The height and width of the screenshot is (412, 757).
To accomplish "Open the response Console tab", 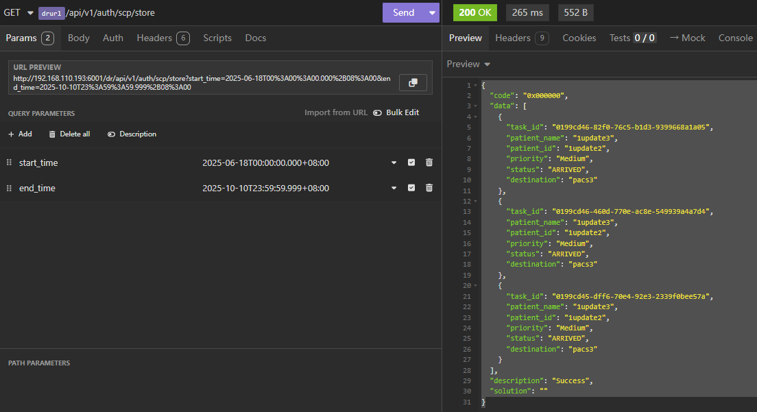I will click(x=735, y=38).
